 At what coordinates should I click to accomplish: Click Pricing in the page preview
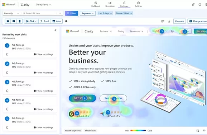coord(121,31)
